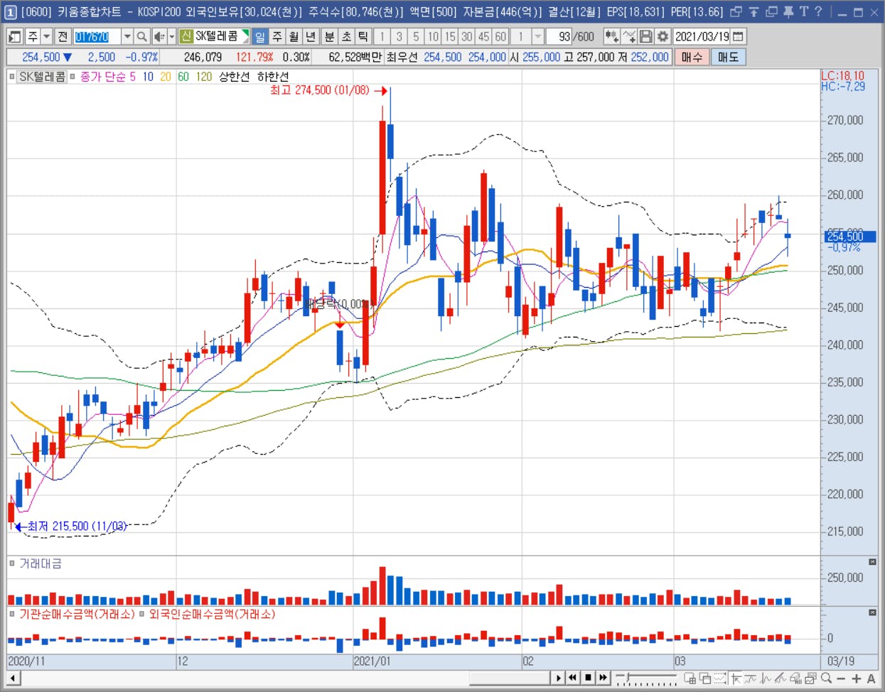Toggle the SK텔레콤 price indicator checkbox
Viewport: 885px width, 692px height.
click(12, 77)
